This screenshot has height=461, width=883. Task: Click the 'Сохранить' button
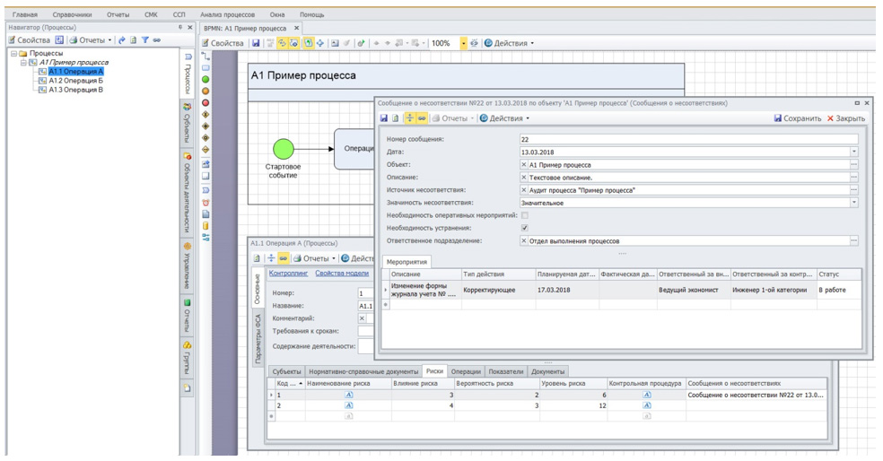click(x=798, y=118)
